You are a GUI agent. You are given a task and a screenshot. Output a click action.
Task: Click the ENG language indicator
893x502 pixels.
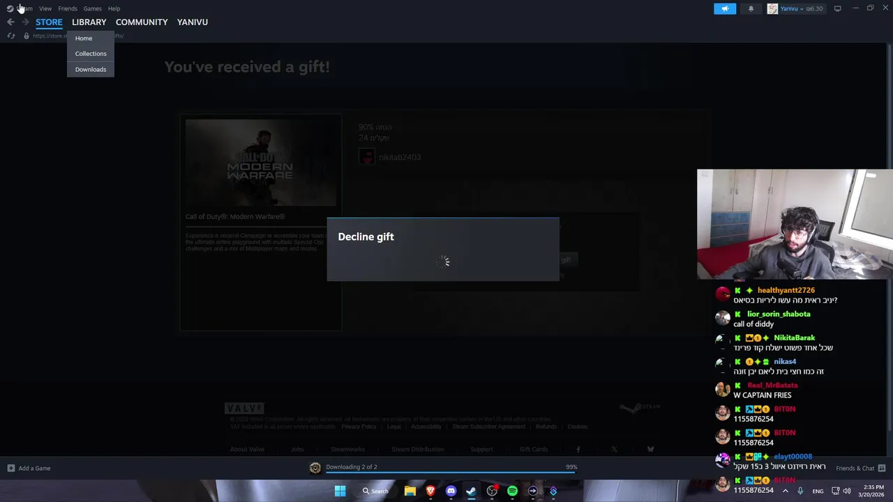point(818,491)
